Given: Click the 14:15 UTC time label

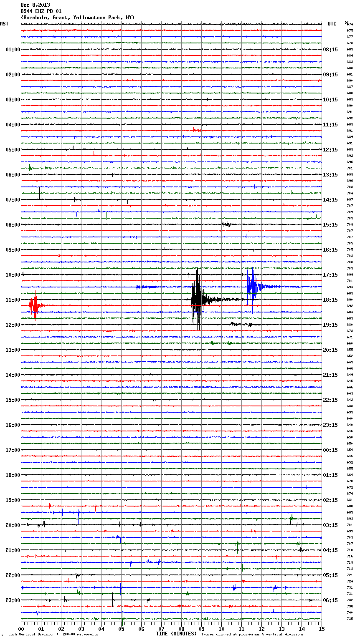Looking at the screenshot, I should point(330,200).
